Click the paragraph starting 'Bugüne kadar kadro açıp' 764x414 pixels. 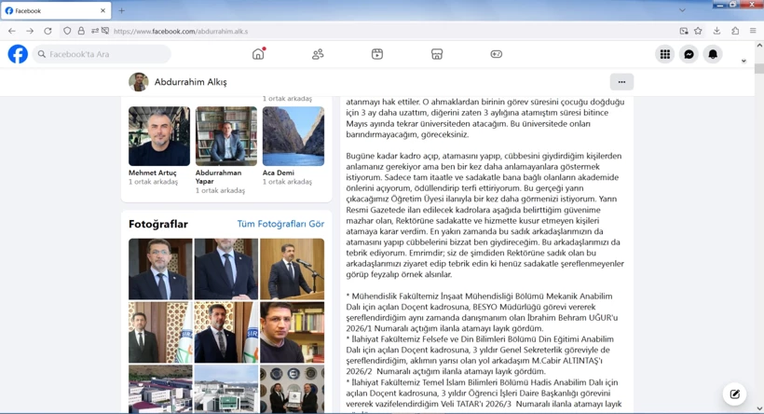pos(485,215)
